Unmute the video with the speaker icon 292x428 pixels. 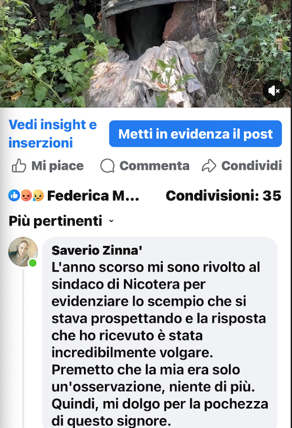coord(274,91)
